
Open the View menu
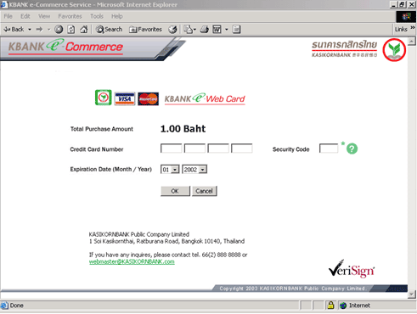(44, 16)
